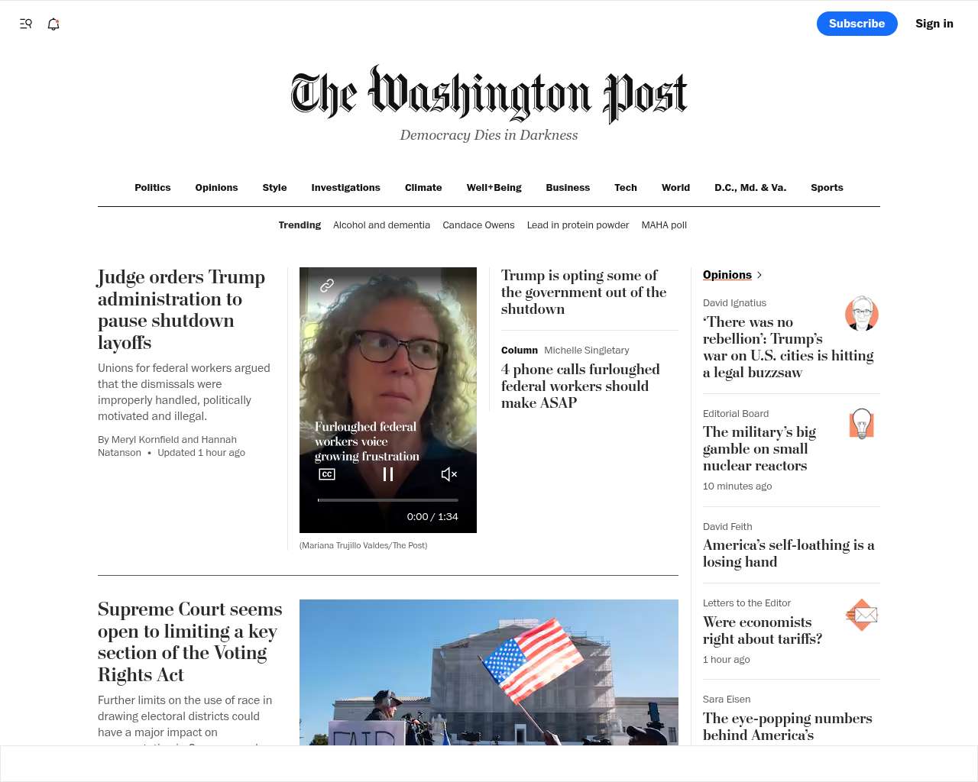Toggle closed captions on the video
Image resolution: width=978 pixels, height=782 pixels.
327,474
